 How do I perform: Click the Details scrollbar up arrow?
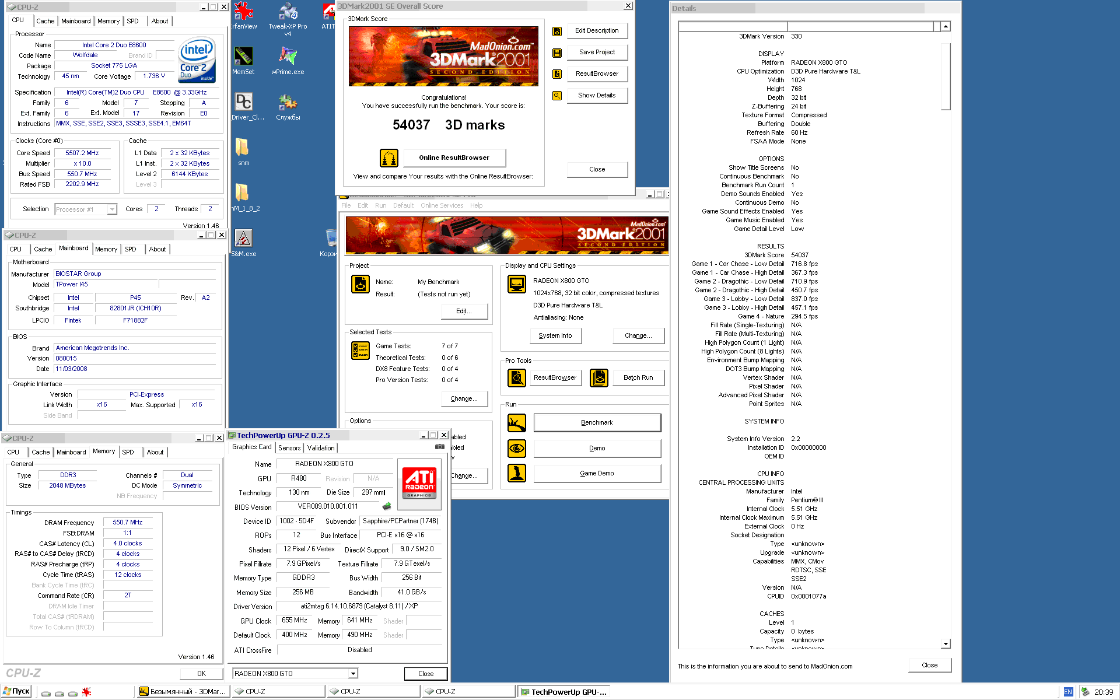(x=946, y=26)
